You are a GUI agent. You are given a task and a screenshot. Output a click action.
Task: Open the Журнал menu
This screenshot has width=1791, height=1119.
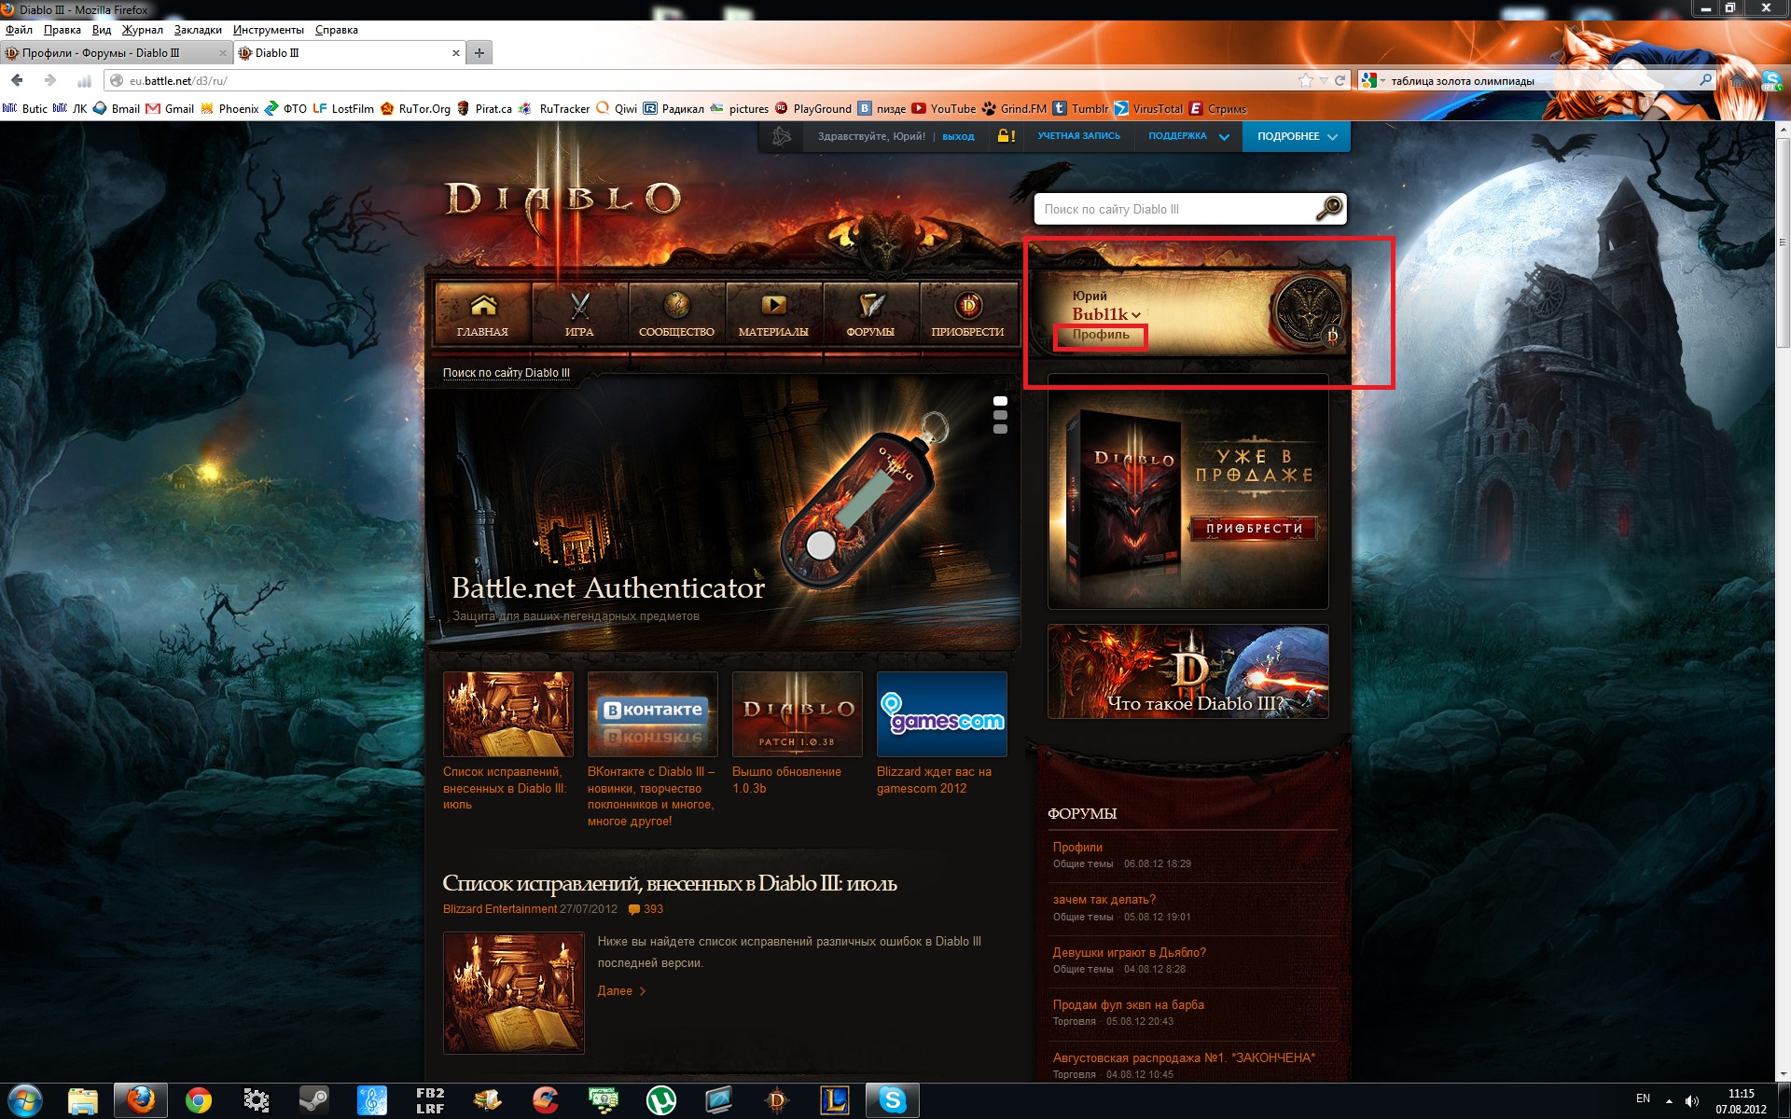pos(143,30)
